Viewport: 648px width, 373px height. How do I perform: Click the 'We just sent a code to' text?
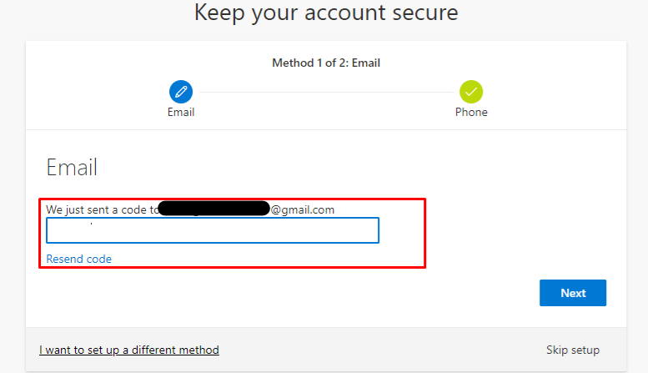click(100, 209)
